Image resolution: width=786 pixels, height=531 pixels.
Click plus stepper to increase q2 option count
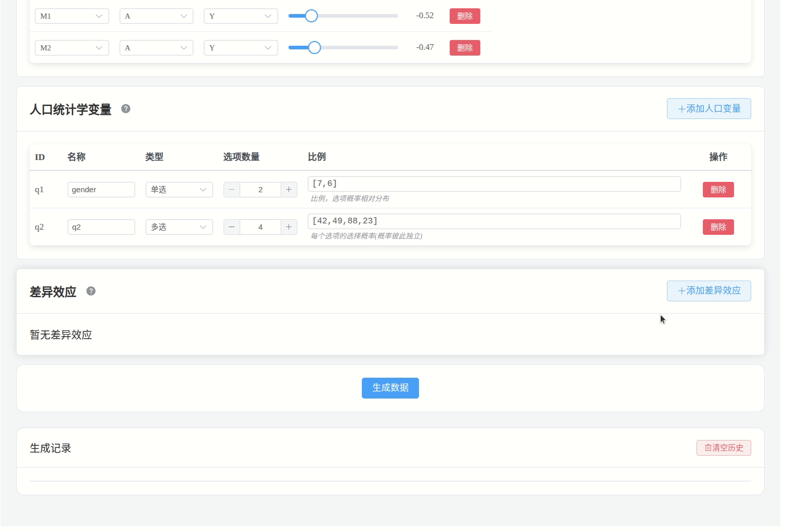click(x=289, y=227)
